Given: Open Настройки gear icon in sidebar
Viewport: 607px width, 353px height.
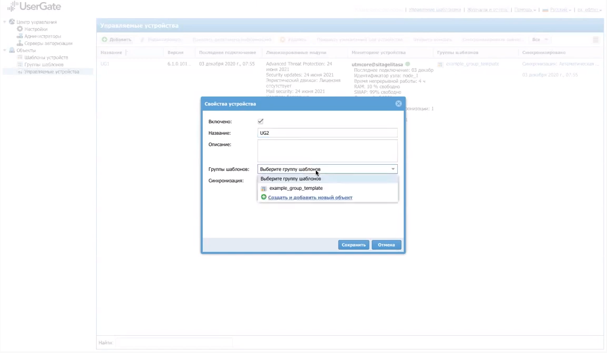Looking at the screenshot, I should (20, 29).
